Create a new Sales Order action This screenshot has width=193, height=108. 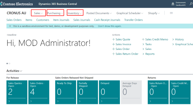pyautogui.click(x=123, y=49)
